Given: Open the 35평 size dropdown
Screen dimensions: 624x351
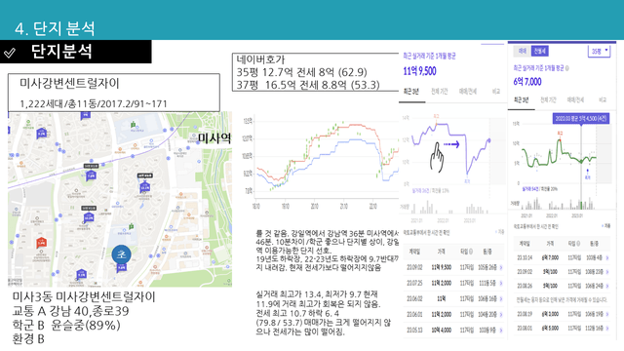Looking at the screenshot, I should pos(600,52).
